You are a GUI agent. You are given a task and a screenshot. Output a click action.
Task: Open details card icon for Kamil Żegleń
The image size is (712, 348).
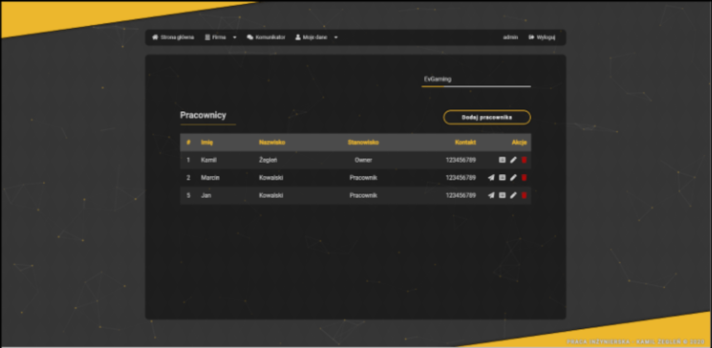pos(502,160)
